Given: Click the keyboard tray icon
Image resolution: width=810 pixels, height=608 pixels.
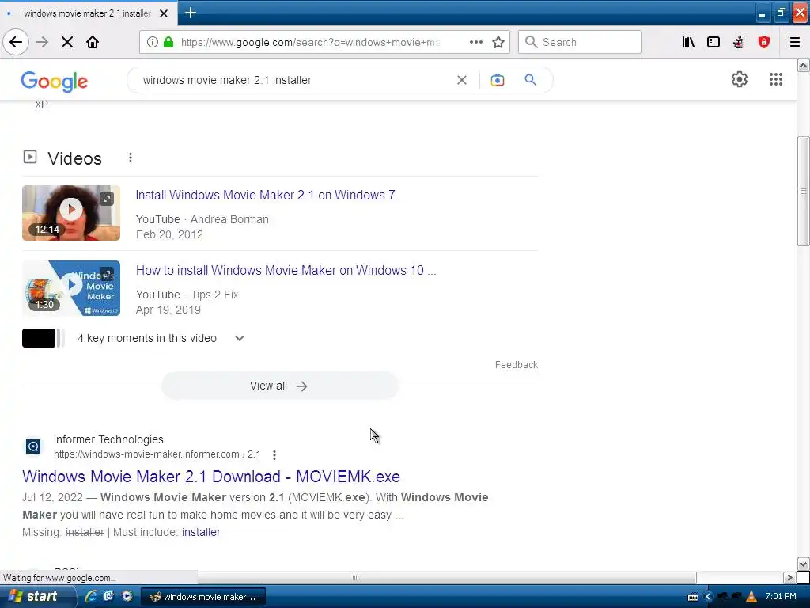Looking at the screenshot, I should [x=693, y=597].
